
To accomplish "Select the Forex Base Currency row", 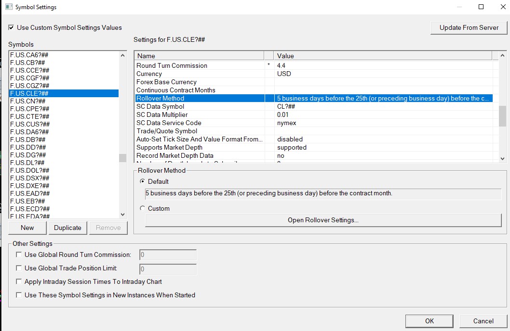I will pyautogui.click(x=314, y=82).
